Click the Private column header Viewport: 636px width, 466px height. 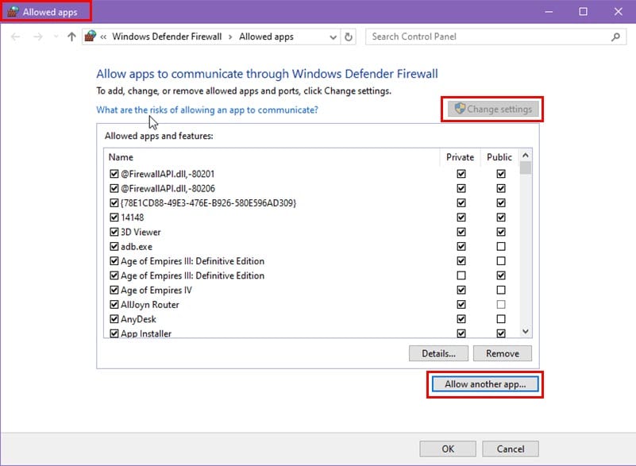pyautogui.click(x=460, y=157)
